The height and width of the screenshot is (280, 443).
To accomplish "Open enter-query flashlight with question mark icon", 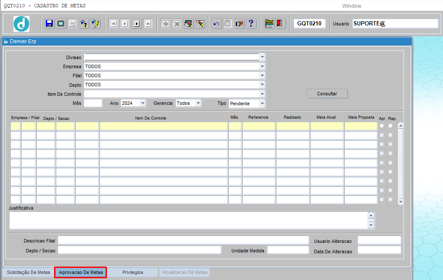I will (84, 24).
